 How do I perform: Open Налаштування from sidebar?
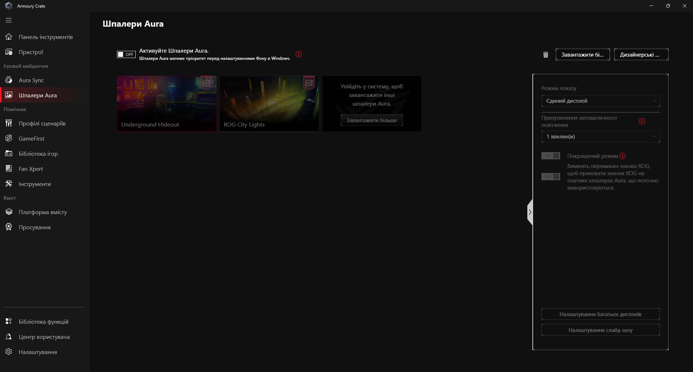pos(45,352)
